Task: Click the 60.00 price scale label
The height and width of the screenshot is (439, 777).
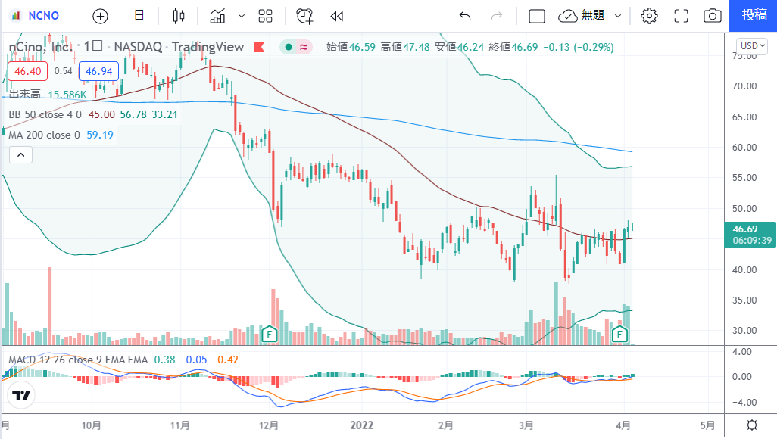Action: click(744, 147)
